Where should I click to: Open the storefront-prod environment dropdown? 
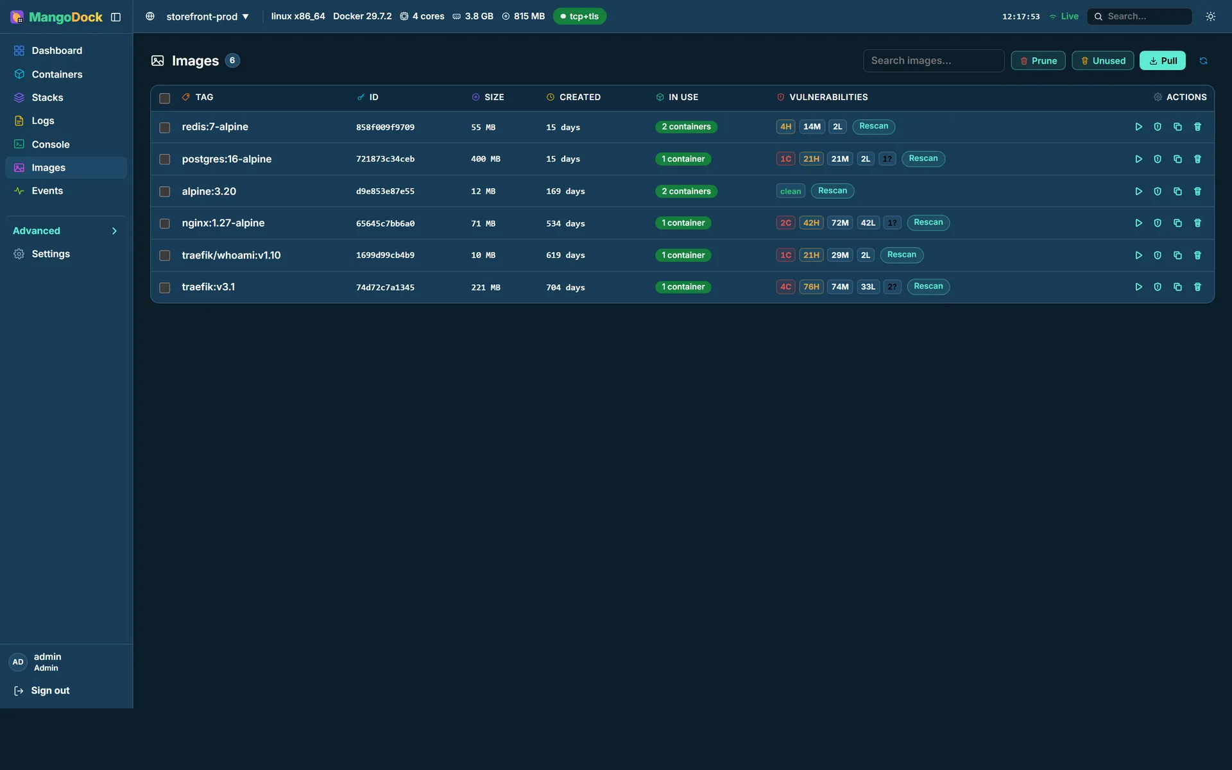tap(207, 17)
